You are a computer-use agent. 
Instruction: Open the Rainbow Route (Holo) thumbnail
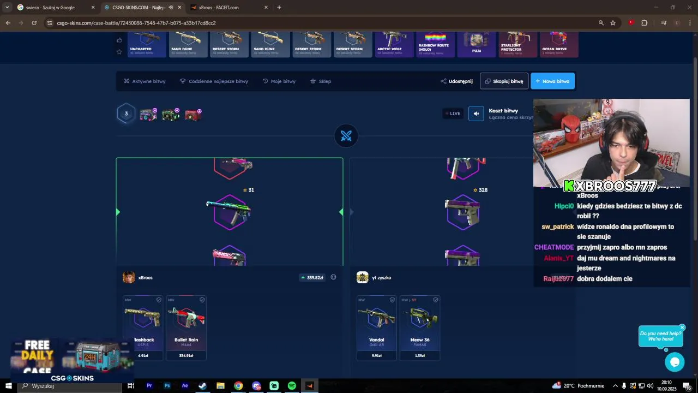tap(436, 44)
